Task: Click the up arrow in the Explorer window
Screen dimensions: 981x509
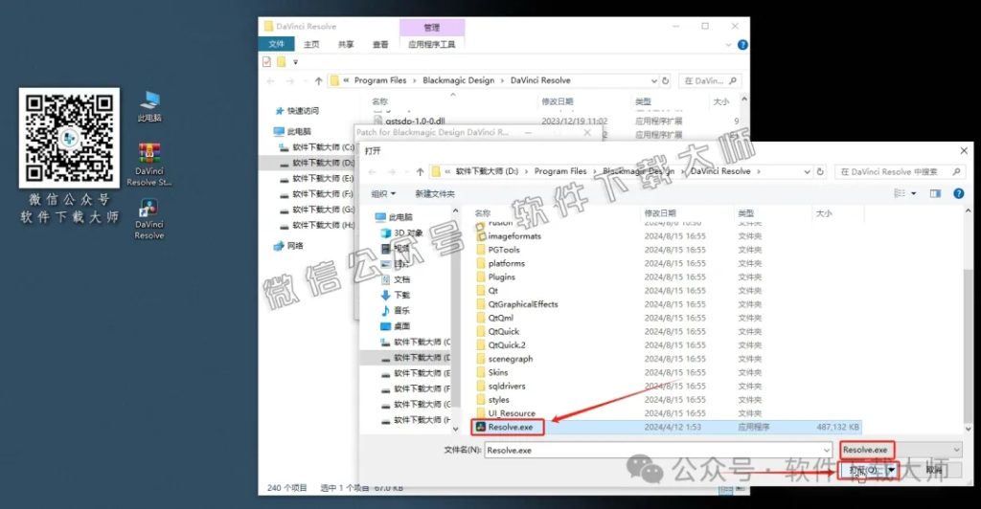Action: coord(318,80)
